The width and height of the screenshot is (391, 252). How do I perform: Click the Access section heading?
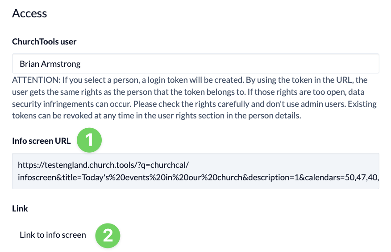point(29,13)
